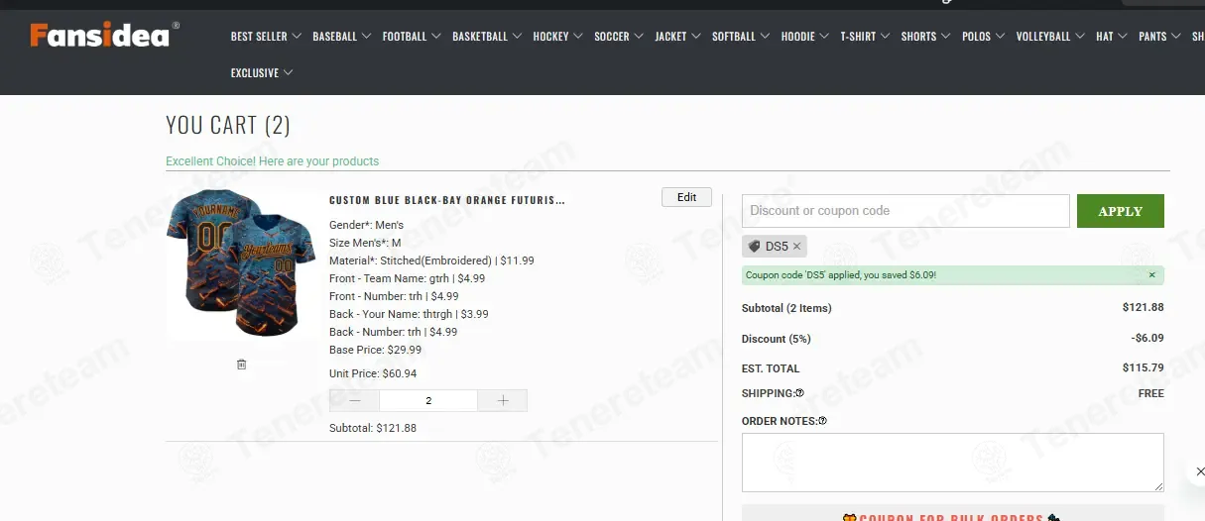Expand the Softball menu
The width and height of the screenshot is (1205, 521).
click(740, 37)
